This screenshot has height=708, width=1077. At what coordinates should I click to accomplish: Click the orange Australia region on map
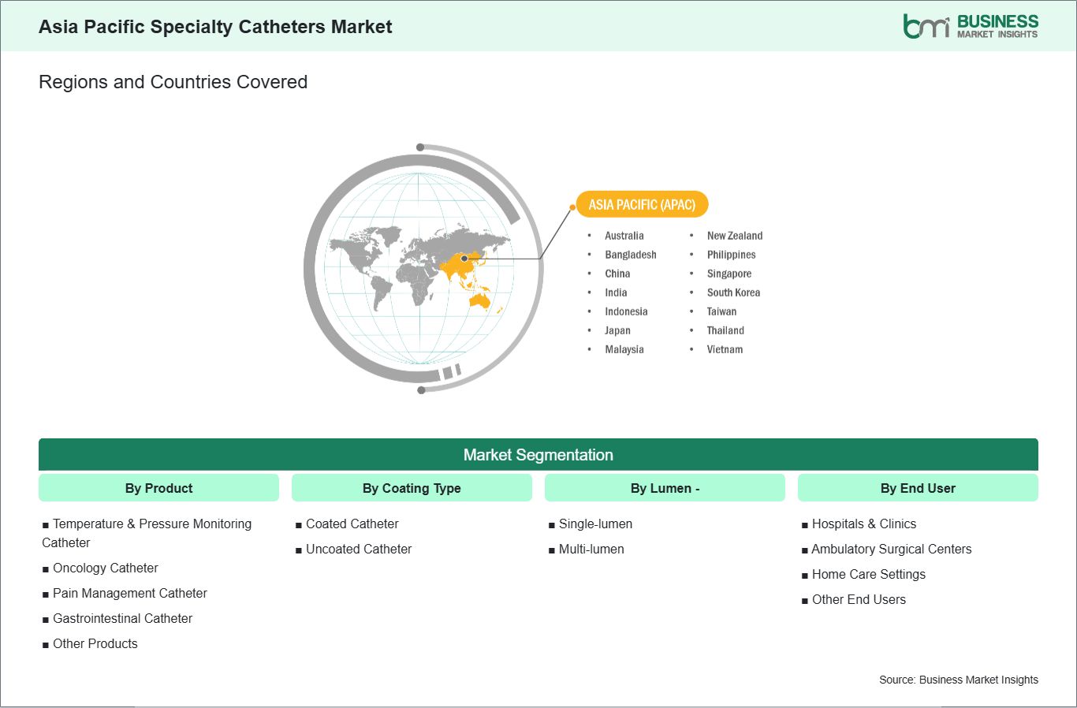tap(479, 300)
